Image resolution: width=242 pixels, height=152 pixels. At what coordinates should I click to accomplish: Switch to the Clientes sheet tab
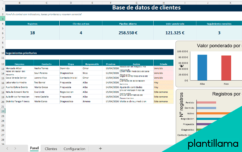51,149
